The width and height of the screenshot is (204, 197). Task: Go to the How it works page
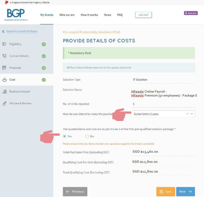89,15
